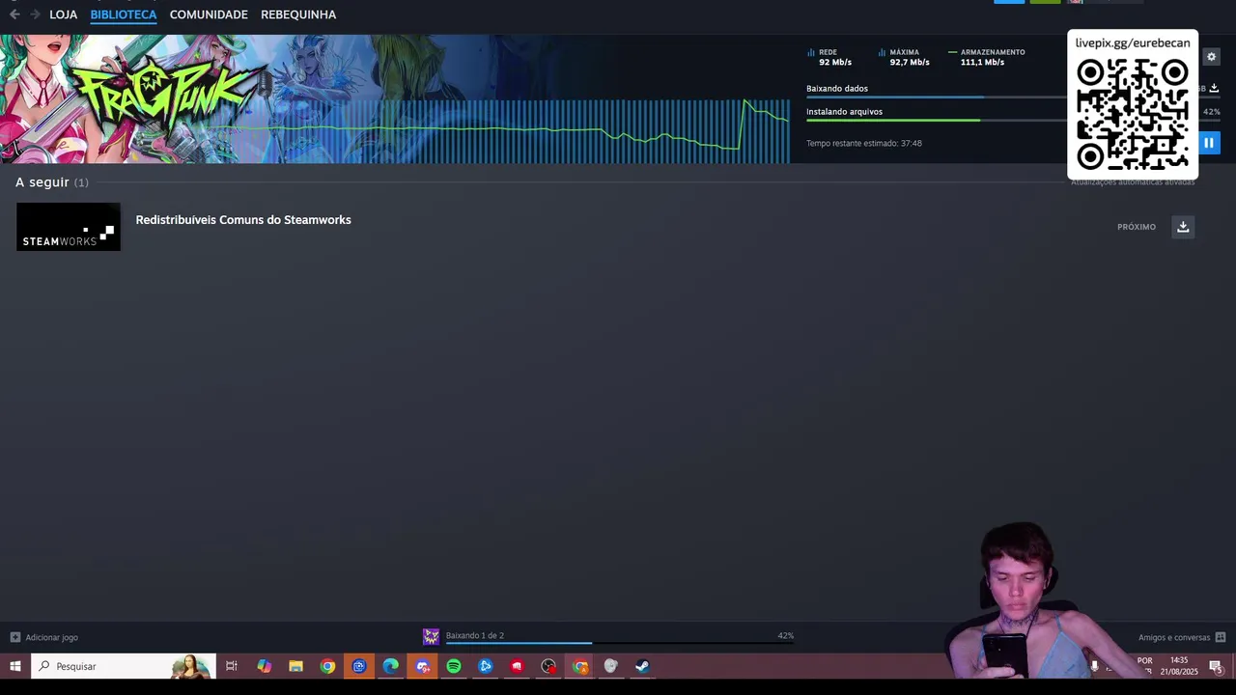Open downloads settings gear icon
This screenshot has height=695, width=1236.
[1211, 57]
